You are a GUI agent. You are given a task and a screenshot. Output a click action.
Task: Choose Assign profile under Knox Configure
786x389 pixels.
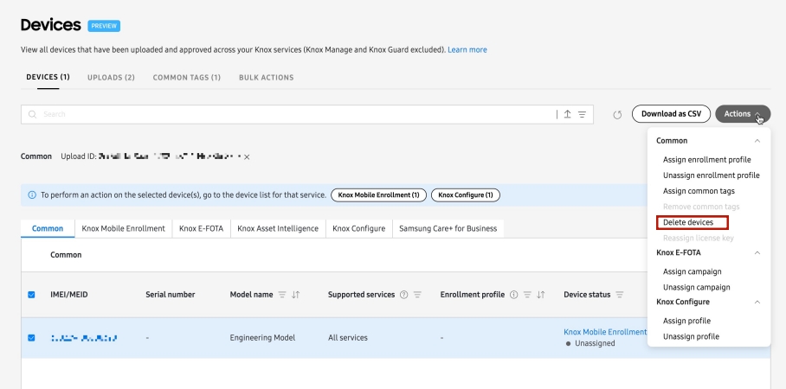[x=686, y=321]
